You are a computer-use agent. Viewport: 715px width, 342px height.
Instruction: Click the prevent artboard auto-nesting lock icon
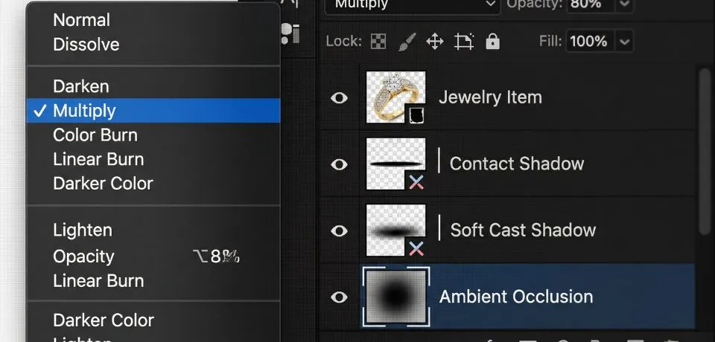pyautogui.click(x=464, y=42)
